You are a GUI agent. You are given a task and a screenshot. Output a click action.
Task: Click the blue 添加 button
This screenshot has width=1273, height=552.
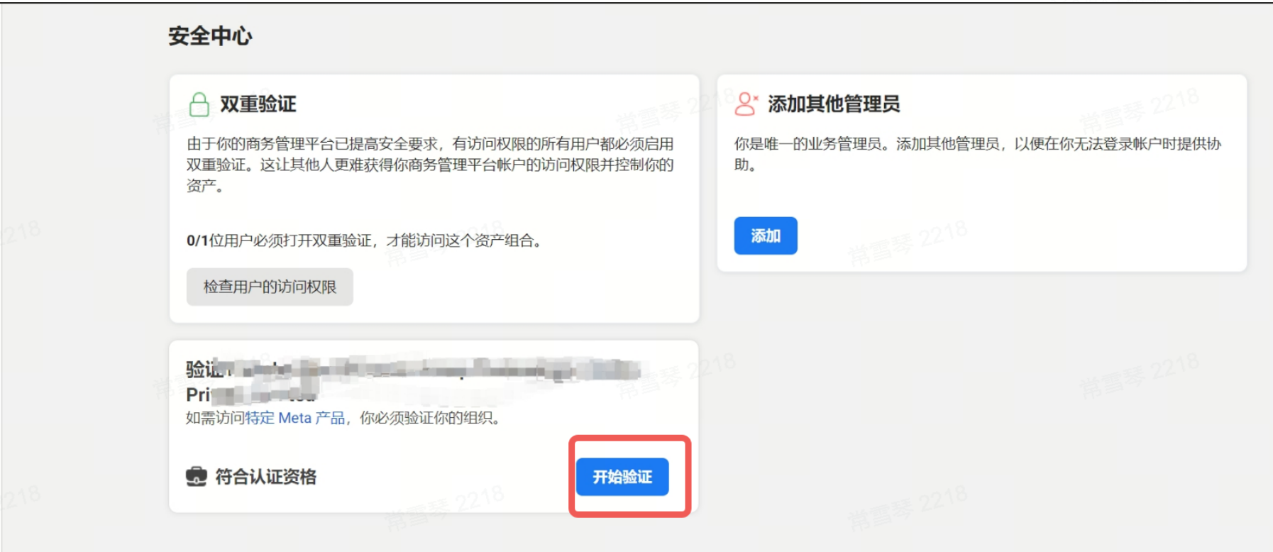pos(766,236)
